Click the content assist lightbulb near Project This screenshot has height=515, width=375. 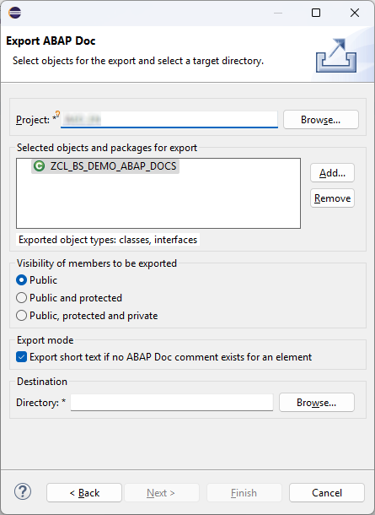[57, 114]
